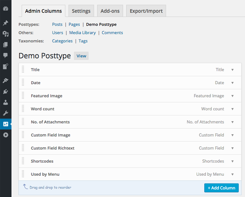The height and width of the screenshot is (197, 245).
Task: Click the Posts pushpin icon in sidebar
Action: [5, 23]
